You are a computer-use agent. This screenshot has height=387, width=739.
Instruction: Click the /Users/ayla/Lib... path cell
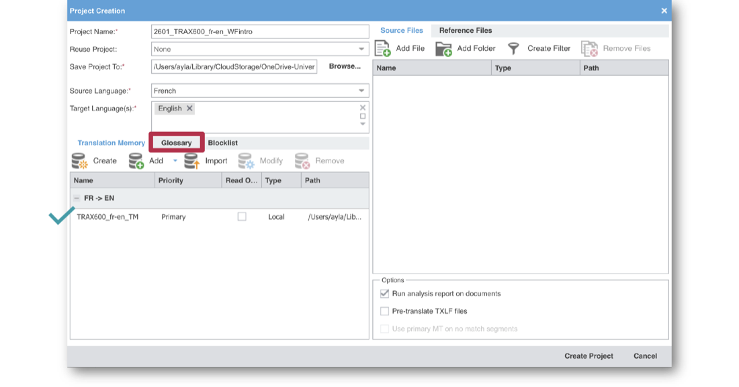[x=335, y=217]
